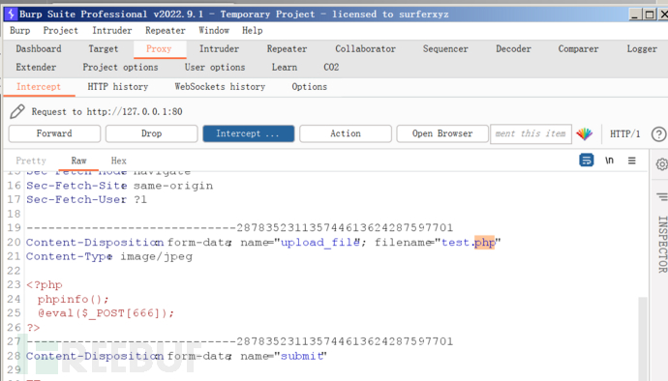
Task: Open the User options tab
Action: 215,68
